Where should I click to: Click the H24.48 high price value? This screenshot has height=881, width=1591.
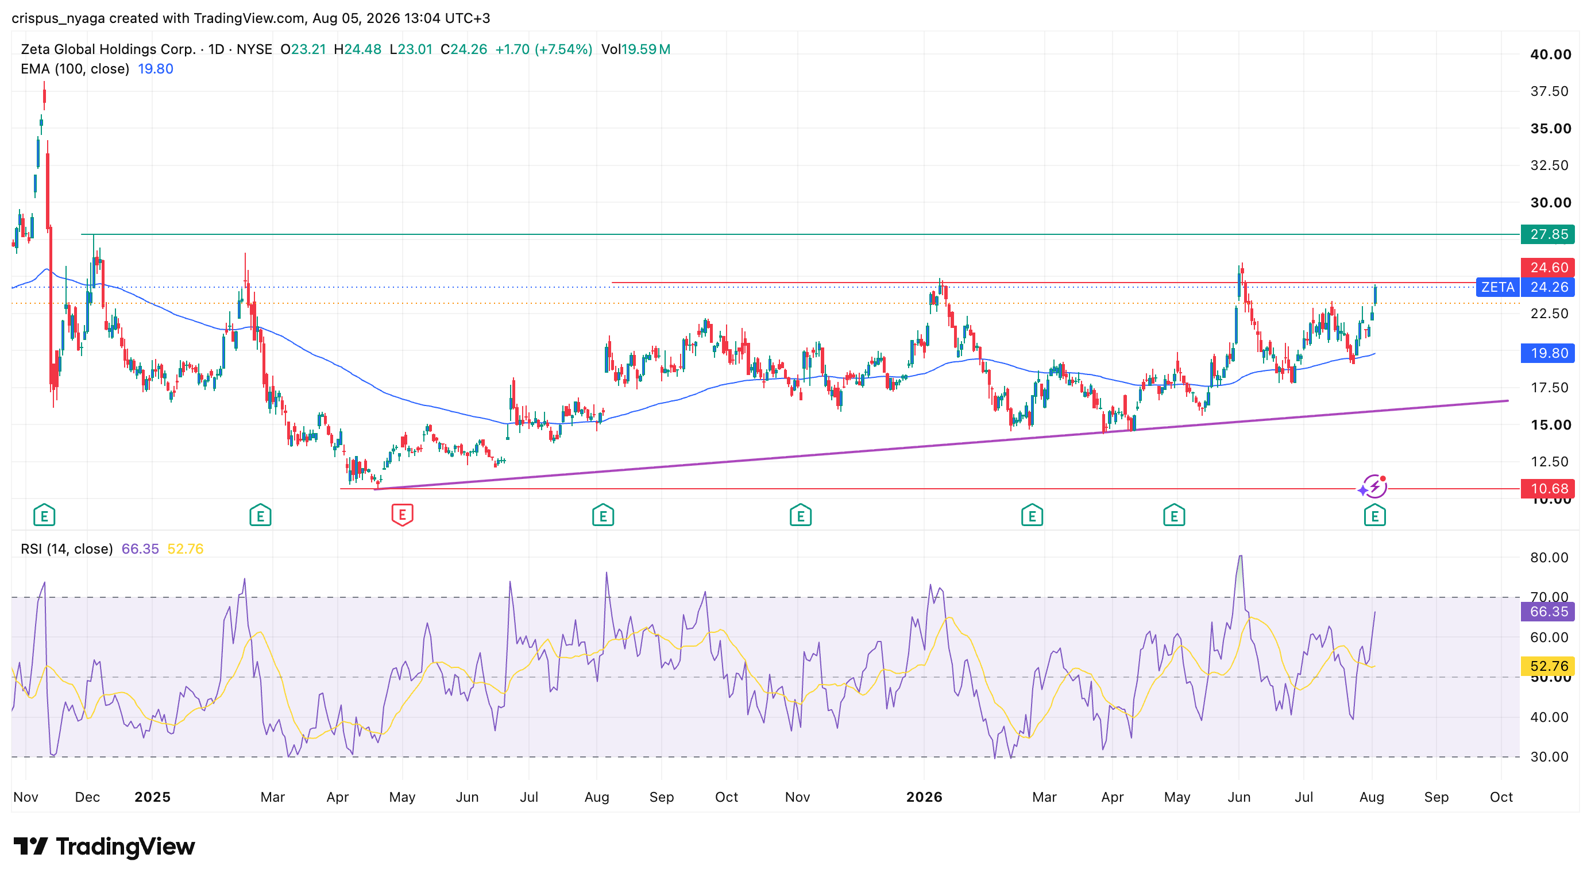coord(357,49)
